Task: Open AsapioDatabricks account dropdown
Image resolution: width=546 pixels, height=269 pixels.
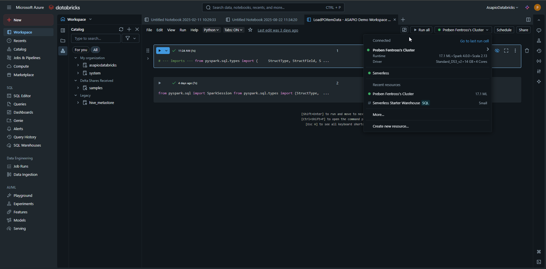Action: (x=502, y=7)
